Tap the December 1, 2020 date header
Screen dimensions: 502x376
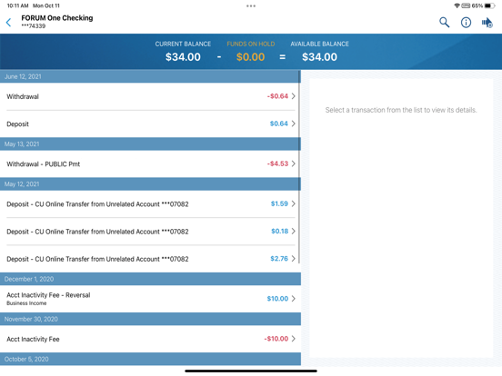pyautogui.click(x=150, y=279)
